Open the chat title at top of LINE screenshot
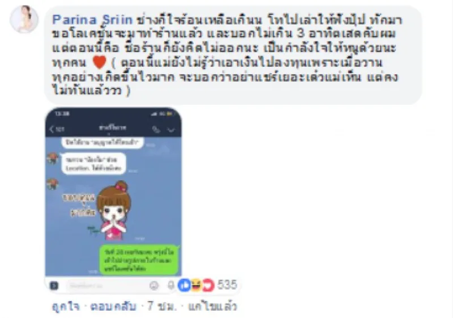453x318 pixels. click(113, 128)
